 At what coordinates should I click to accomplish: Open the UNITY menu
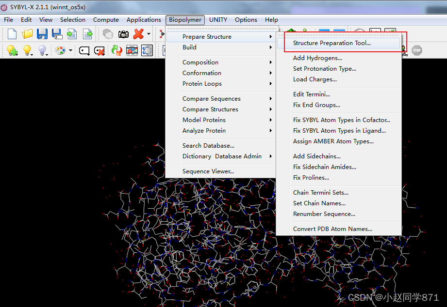218,20
